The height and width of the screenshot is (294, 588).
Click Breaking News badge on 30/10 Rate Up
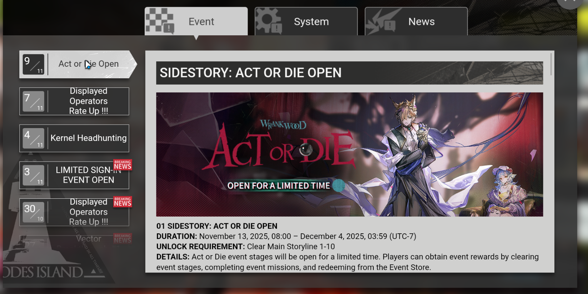pos(123,202)
